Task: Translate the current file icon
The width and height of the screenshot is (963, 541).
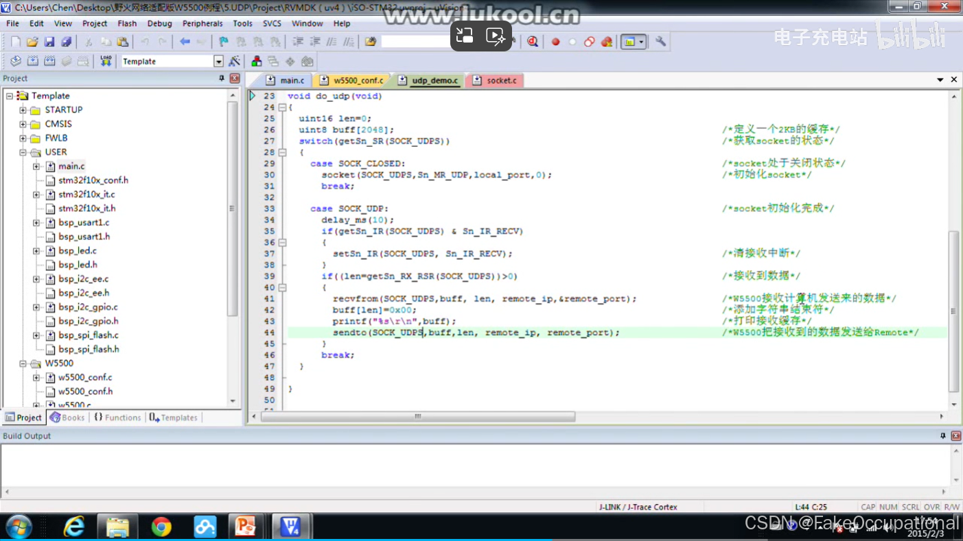Action: click(16, 62)
